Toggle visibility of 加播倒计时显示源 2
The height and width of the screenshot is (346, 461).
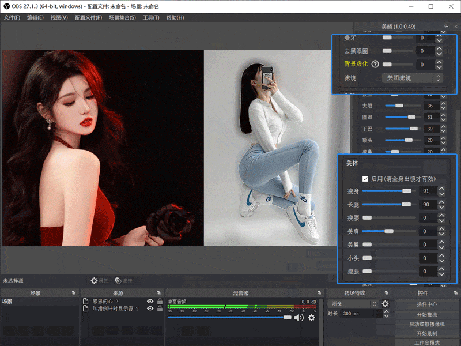(x=150, y=309)
